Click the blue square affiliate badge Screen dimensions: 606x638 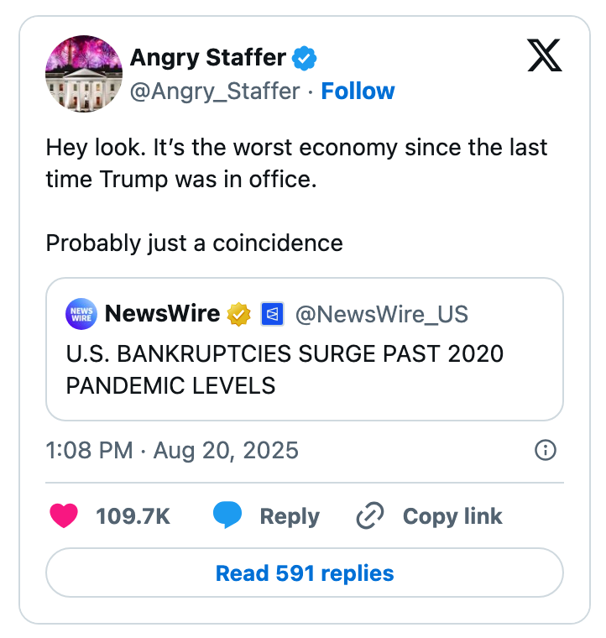click(x=272, y=314)
